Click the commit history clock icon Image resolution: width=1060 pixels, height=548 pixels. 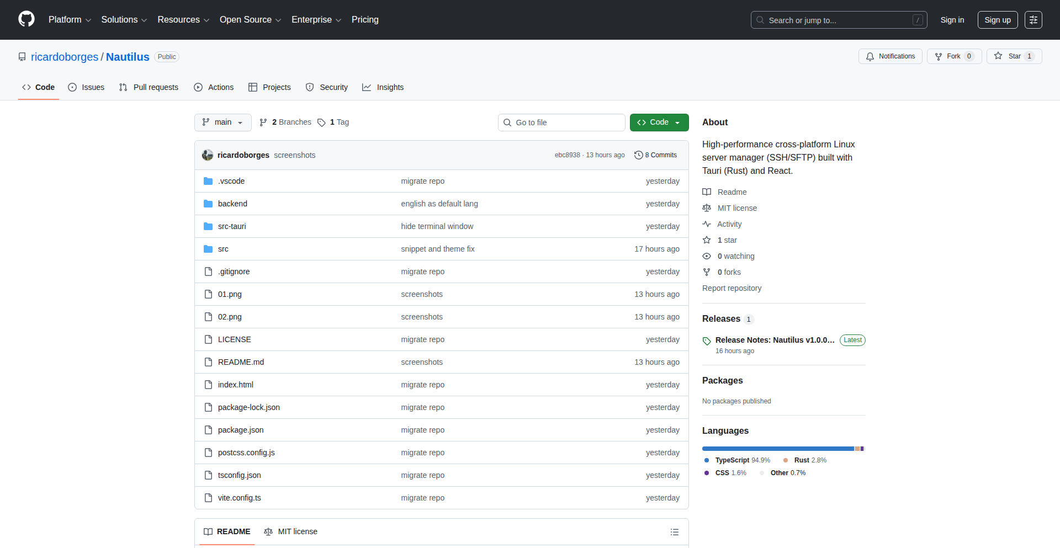coord(638,155)
